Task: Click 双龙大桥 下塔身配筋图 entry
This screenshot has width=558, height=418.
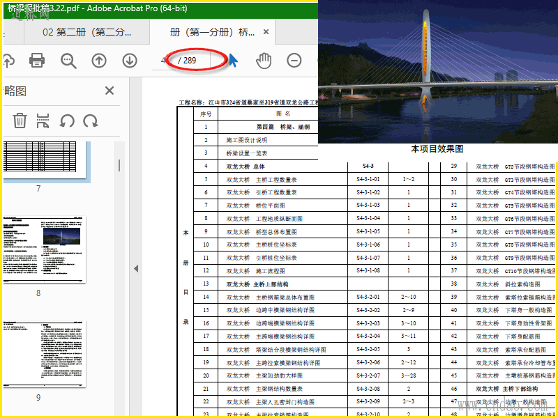Action: tap(508, 336)
